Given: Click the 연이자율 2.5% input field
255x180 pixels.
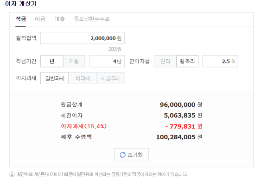Looking at the screenshot, I should [220, 61].
